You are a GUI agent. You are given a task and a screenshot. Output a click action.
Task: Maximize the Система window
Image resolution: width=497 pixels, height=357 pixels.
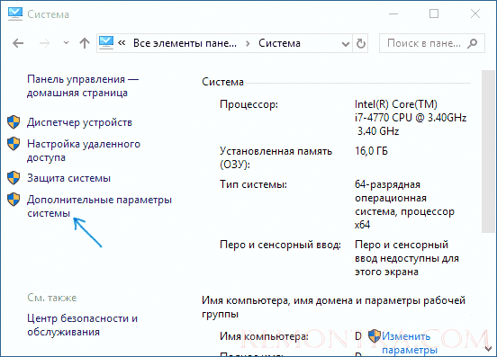(x=434, y=13)
